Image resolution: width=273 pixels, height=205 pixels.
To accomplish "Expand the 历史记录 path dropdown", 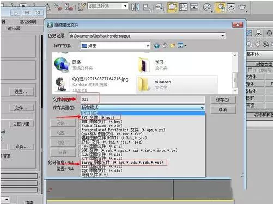I will click(x=222, y=36).
